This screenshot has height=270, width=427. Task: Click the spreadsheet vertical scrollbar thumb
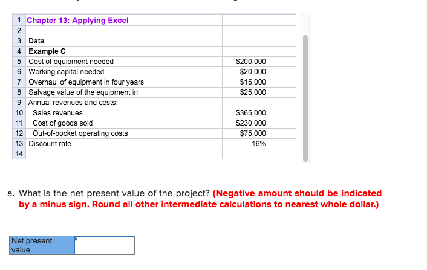[305, 98]
